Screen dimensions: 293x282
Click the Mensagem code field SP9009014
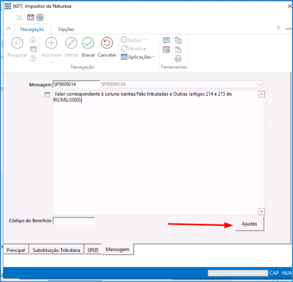(x=76, y=84)
